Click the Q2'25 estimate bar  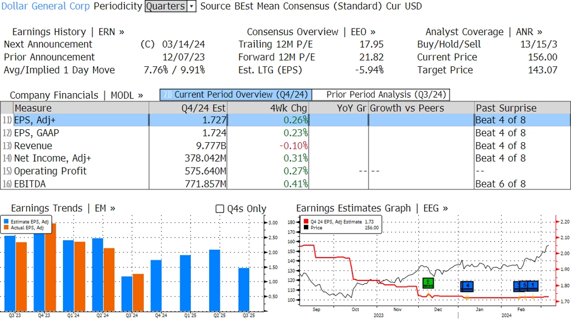215,280
